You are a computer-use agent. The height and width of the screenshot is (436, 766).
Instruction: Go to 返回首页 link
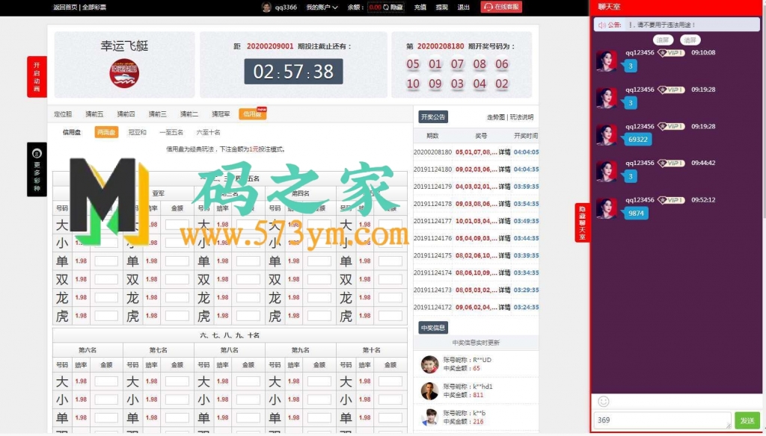click(x=66, y=7)
